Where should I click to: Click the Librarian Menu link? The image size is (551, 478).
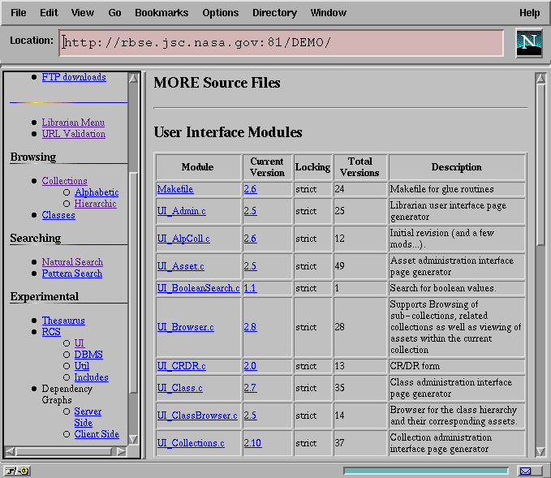73,123
